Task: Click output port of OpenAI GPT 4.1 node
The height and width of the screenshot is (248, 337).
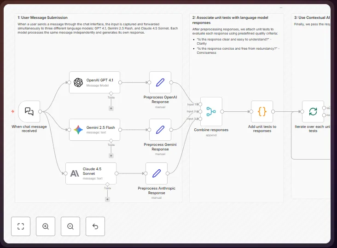Action: [x=120, y=82]
